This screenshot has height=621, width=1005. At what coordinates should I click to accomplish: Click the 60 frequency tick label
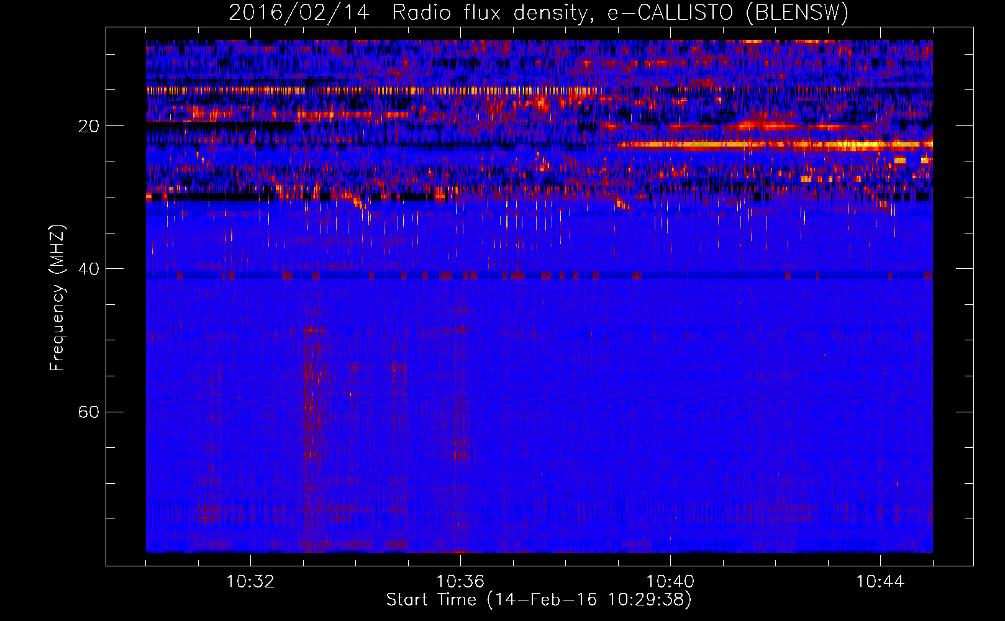88,412
